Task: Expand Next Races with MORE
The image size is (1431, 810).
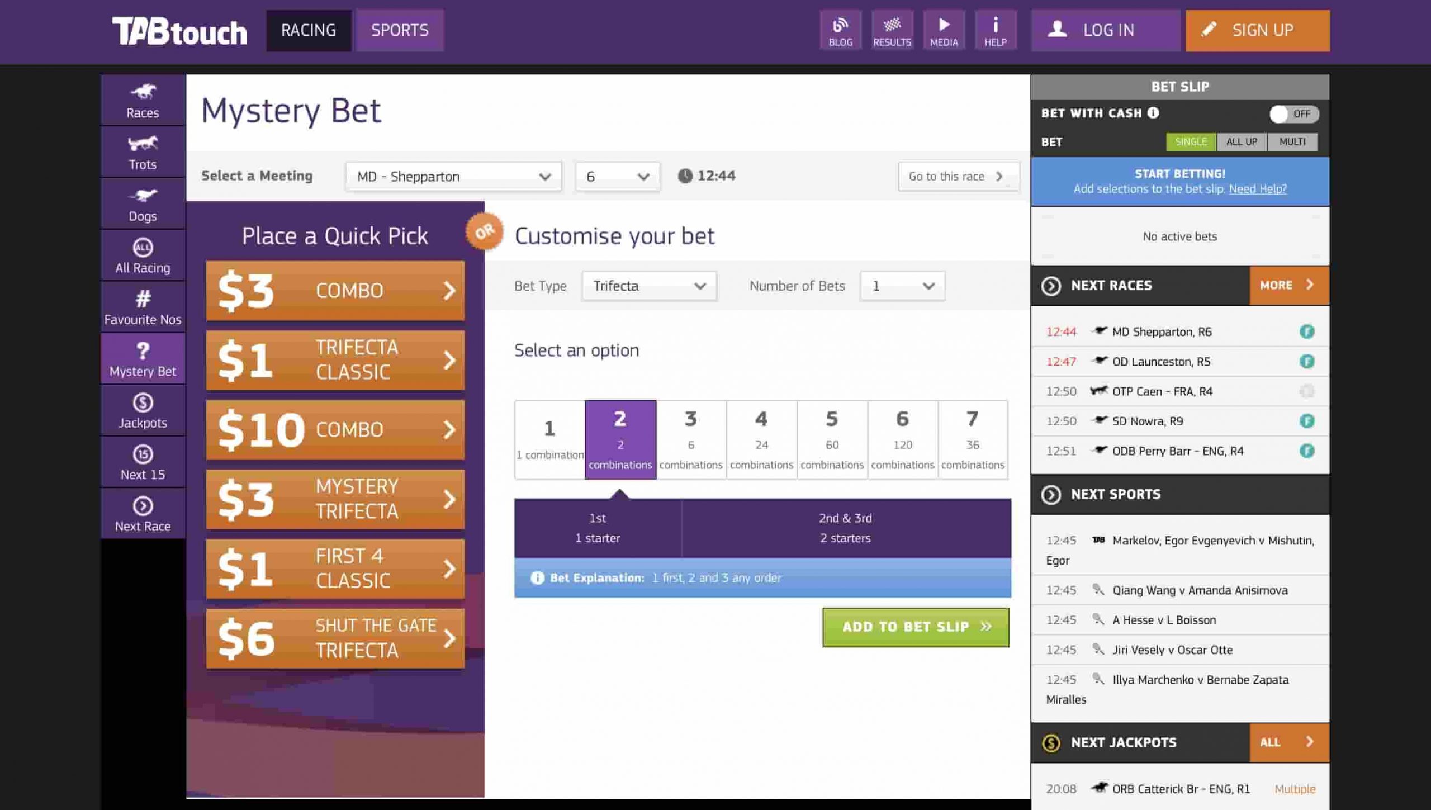Action: pyautogui.click(x=1289, y=286)
